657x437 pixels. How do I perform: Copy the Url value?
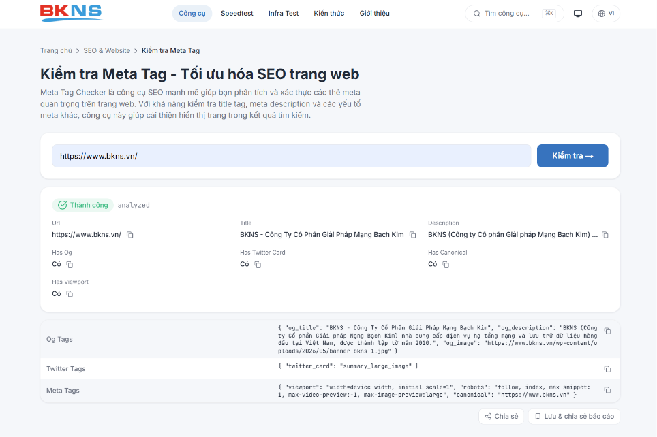click(x=130, y=235)
